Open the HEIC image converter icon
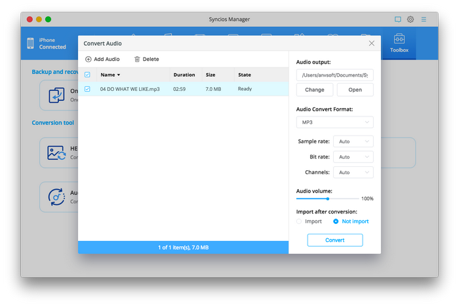Screen dimensions: 459x307 [x=56, y=153]
